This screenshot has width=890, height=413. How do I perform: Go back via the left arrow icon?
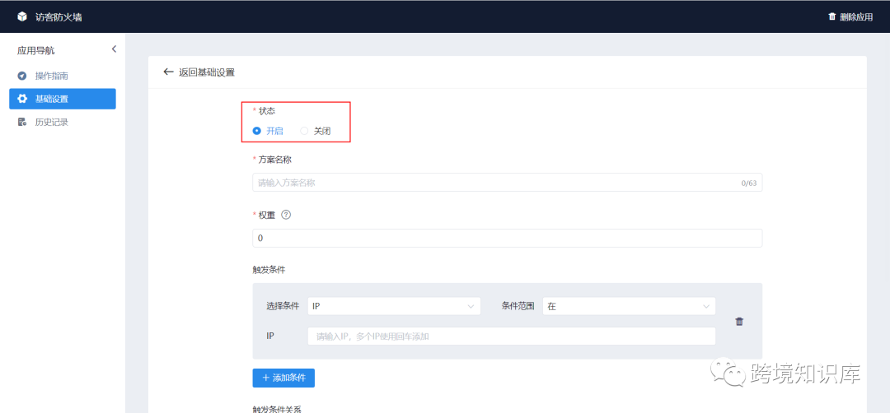click(x=168, y=72)
